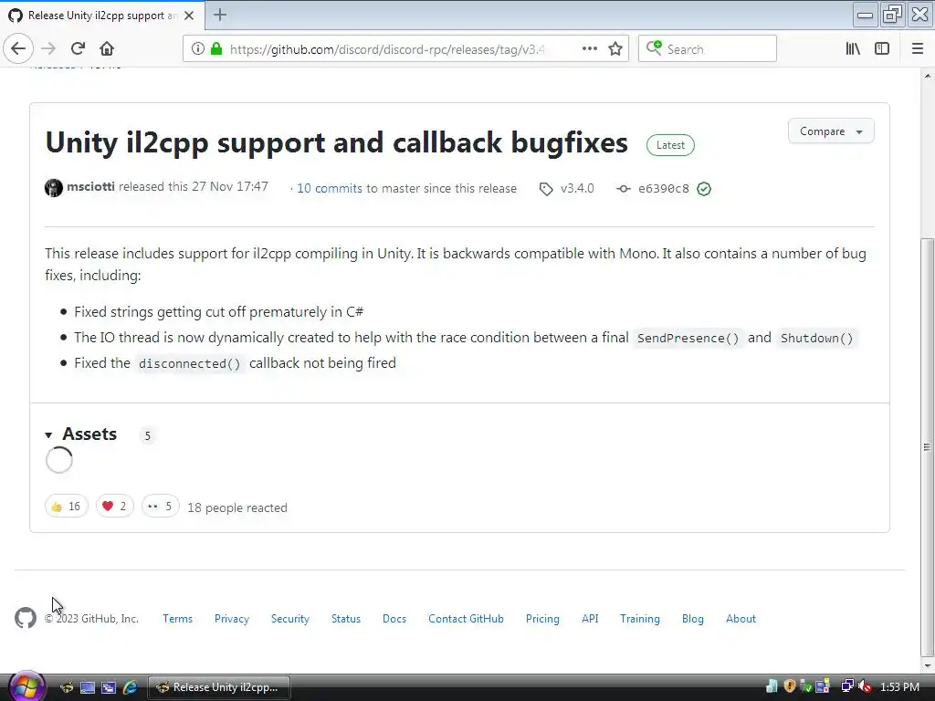The image size is (935, 701).
Task: Click the Switch between windows icon
Action: click(108, 687)
